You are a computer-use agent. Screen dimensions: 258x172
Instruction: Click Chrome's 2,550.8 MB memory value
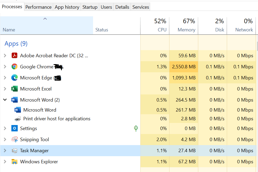[x=184, y=67]
